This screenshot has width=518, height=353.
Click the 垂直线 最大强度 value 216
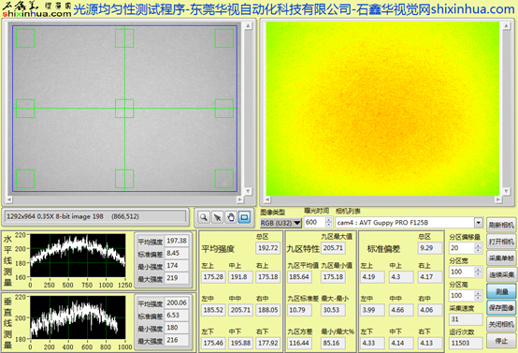(177, 340)
